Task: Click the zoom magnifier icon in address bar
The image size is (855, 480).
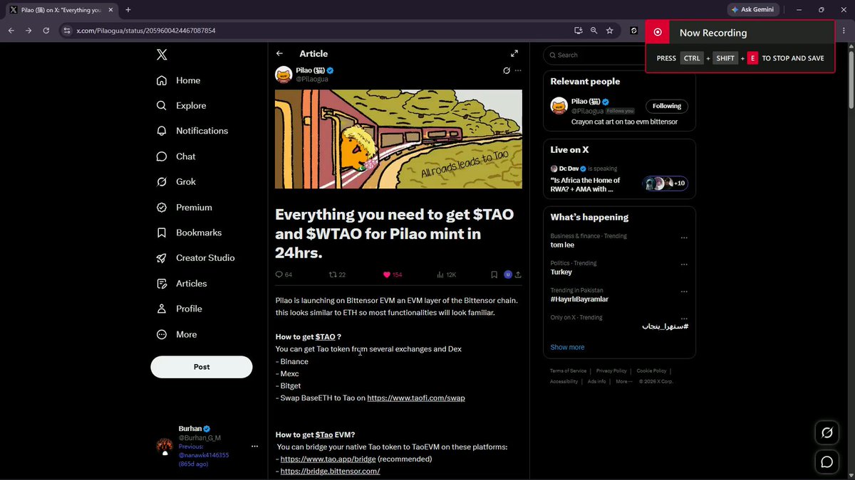Action: [x=594, y=31]
